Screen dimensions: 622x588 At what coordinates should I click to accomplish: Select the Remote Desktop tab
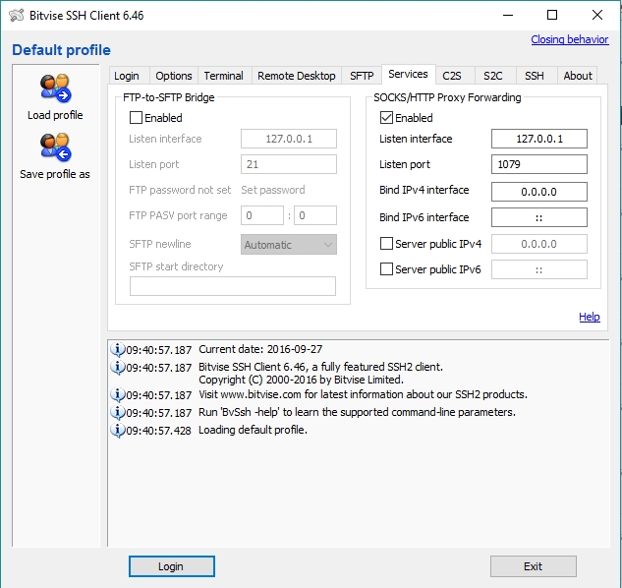[x=297, y=76]
